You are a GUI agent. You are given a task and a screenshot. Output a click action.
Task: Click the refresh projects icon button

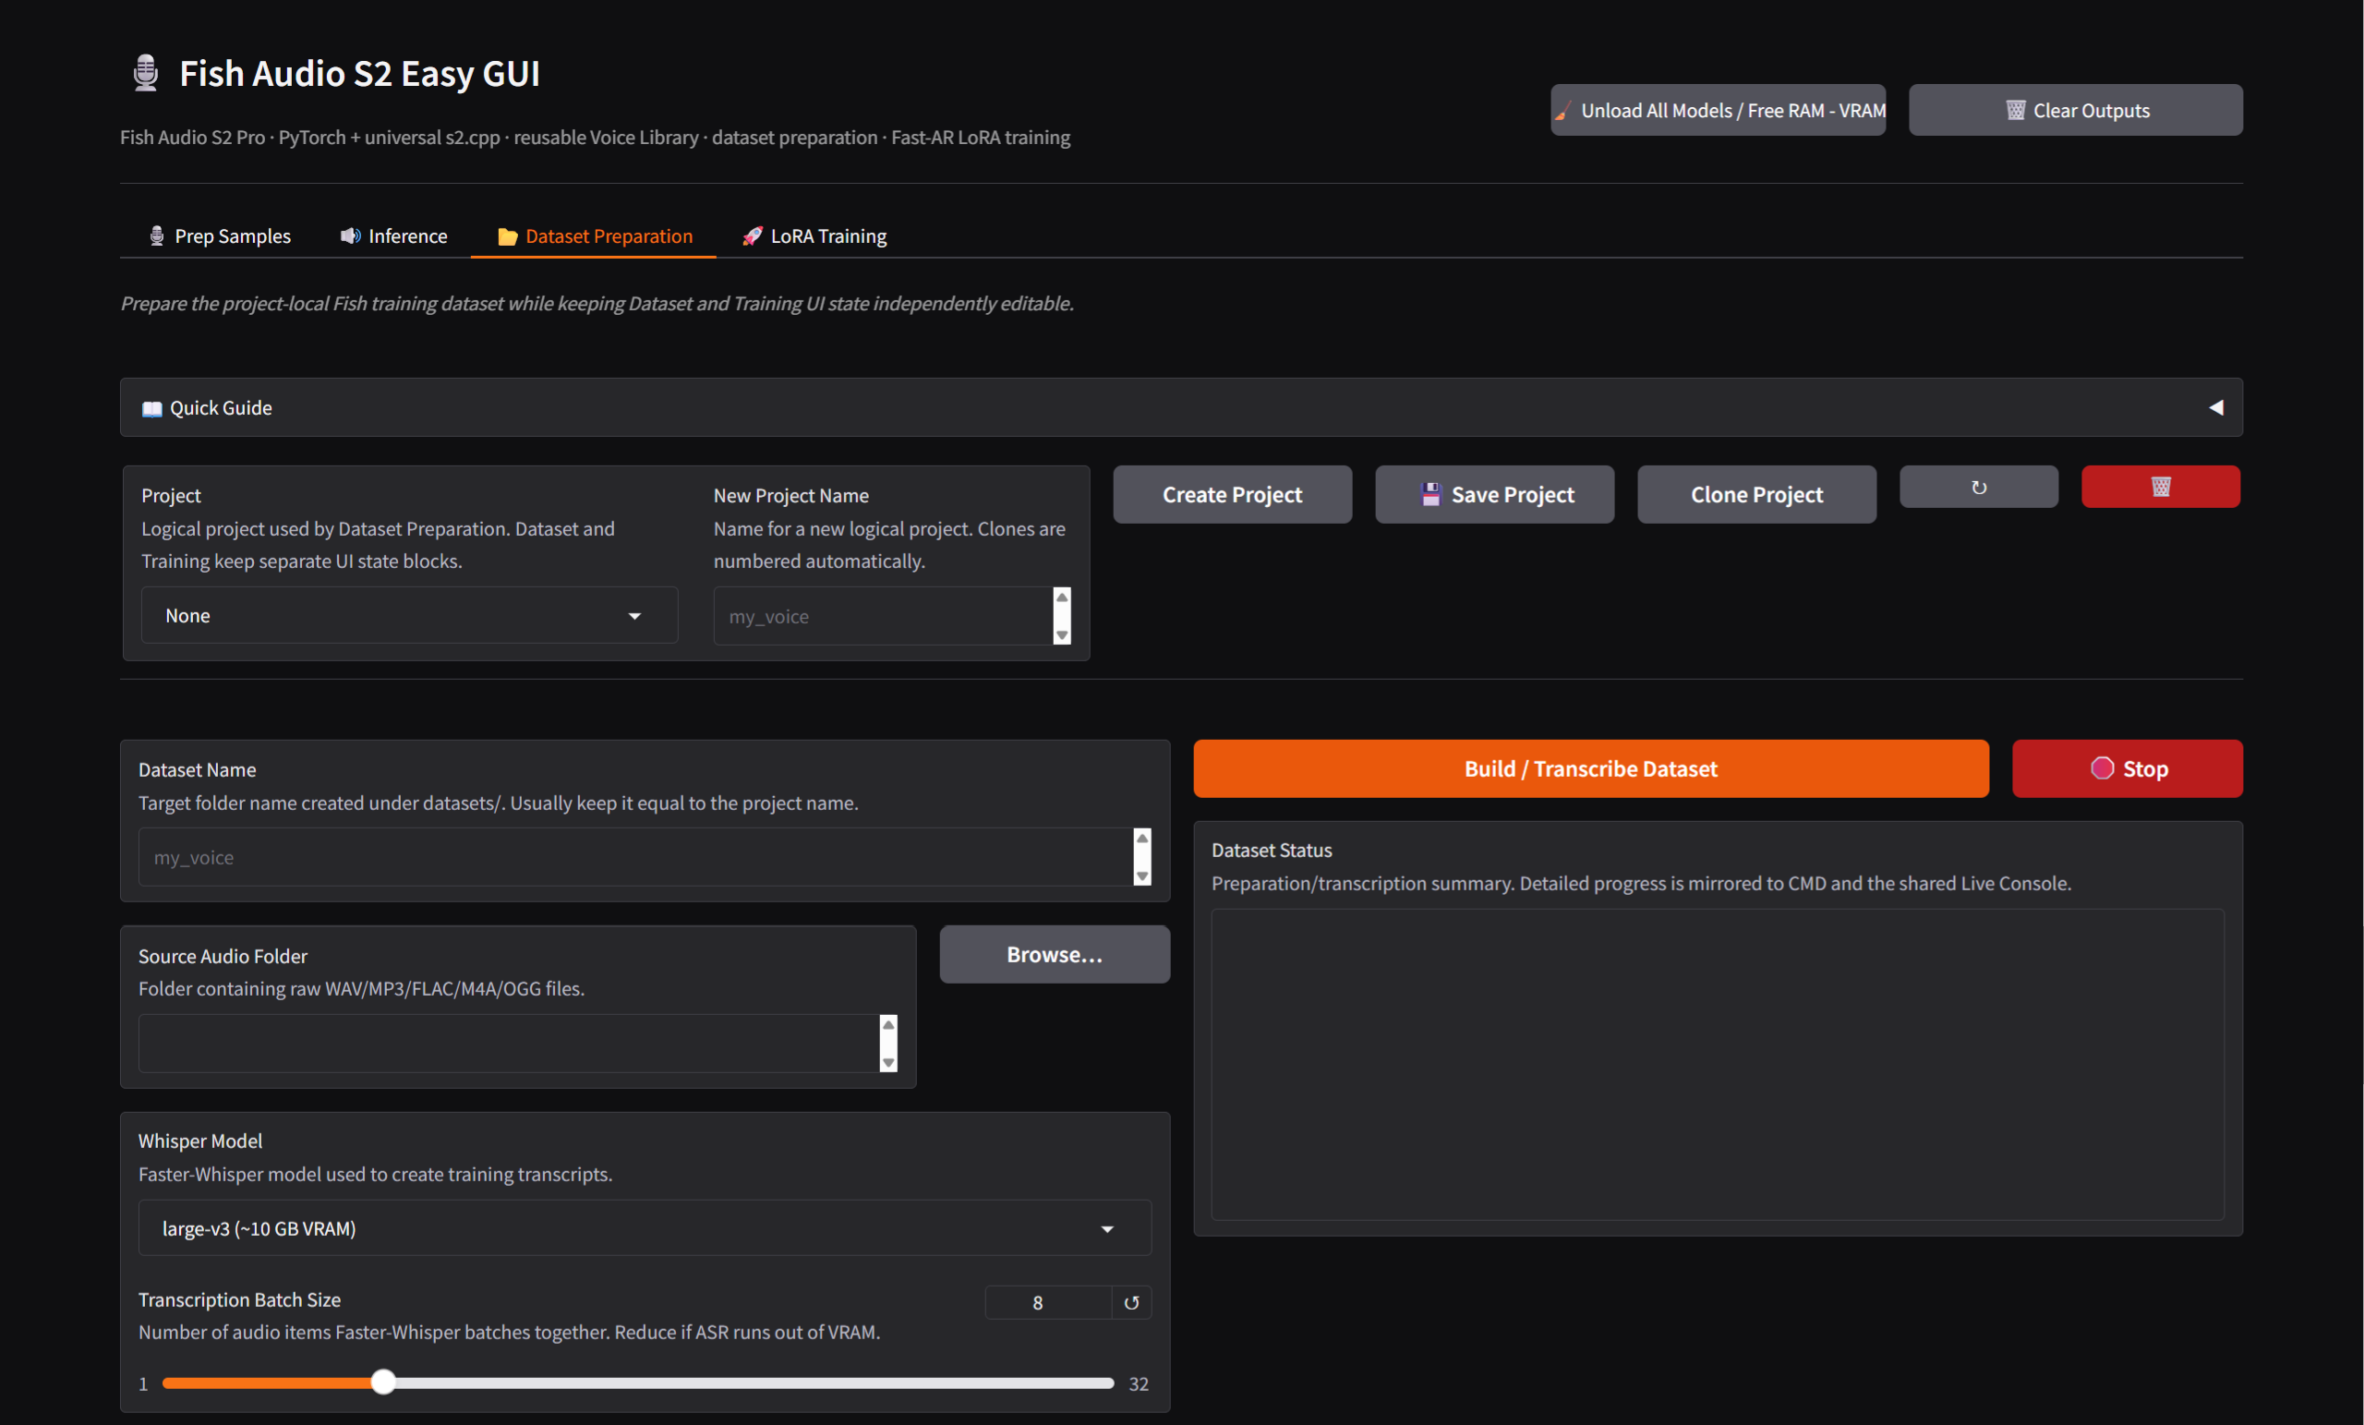[x=1978, y=487]
